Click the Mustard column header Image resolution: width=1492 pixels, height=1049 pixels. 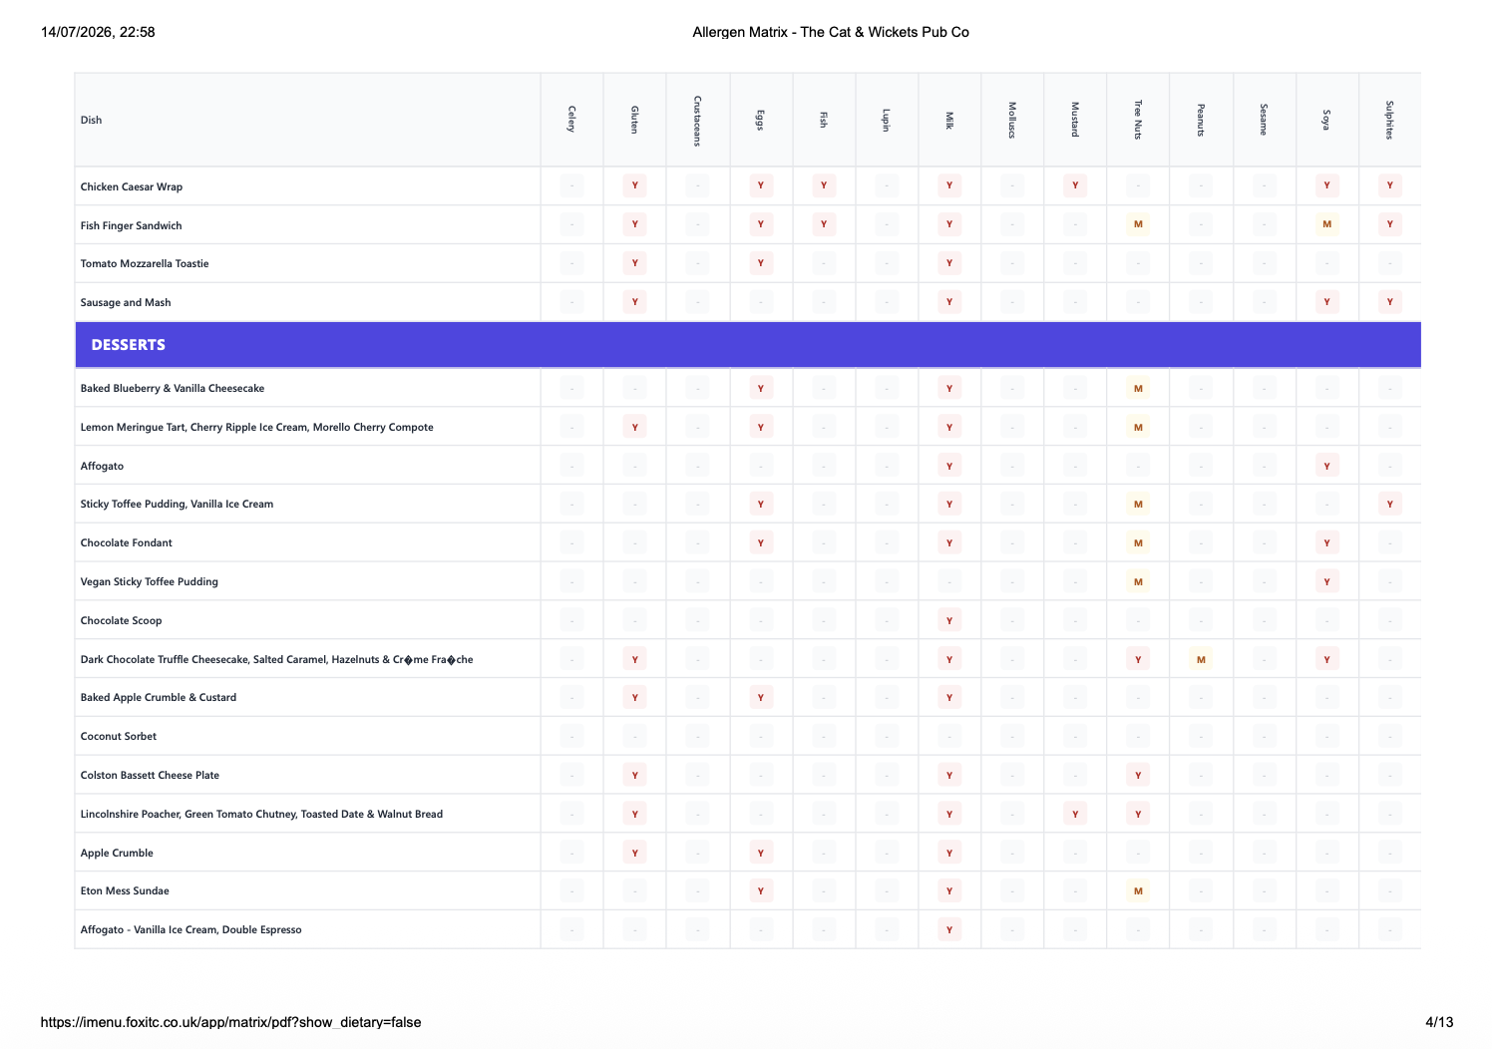[x=1075, y=120]
